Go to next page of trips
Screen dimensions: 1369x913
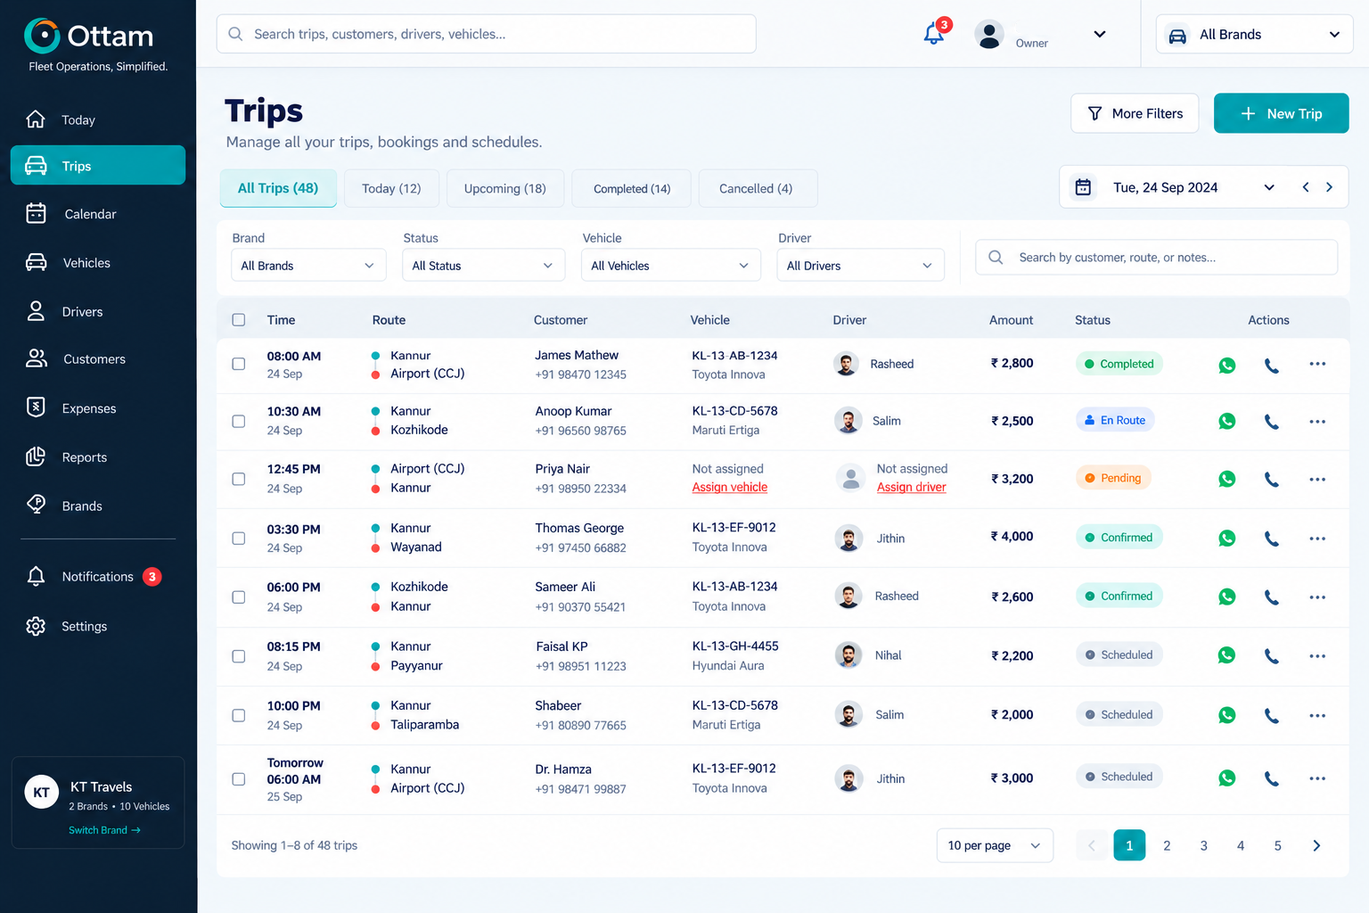(1316, 845)
